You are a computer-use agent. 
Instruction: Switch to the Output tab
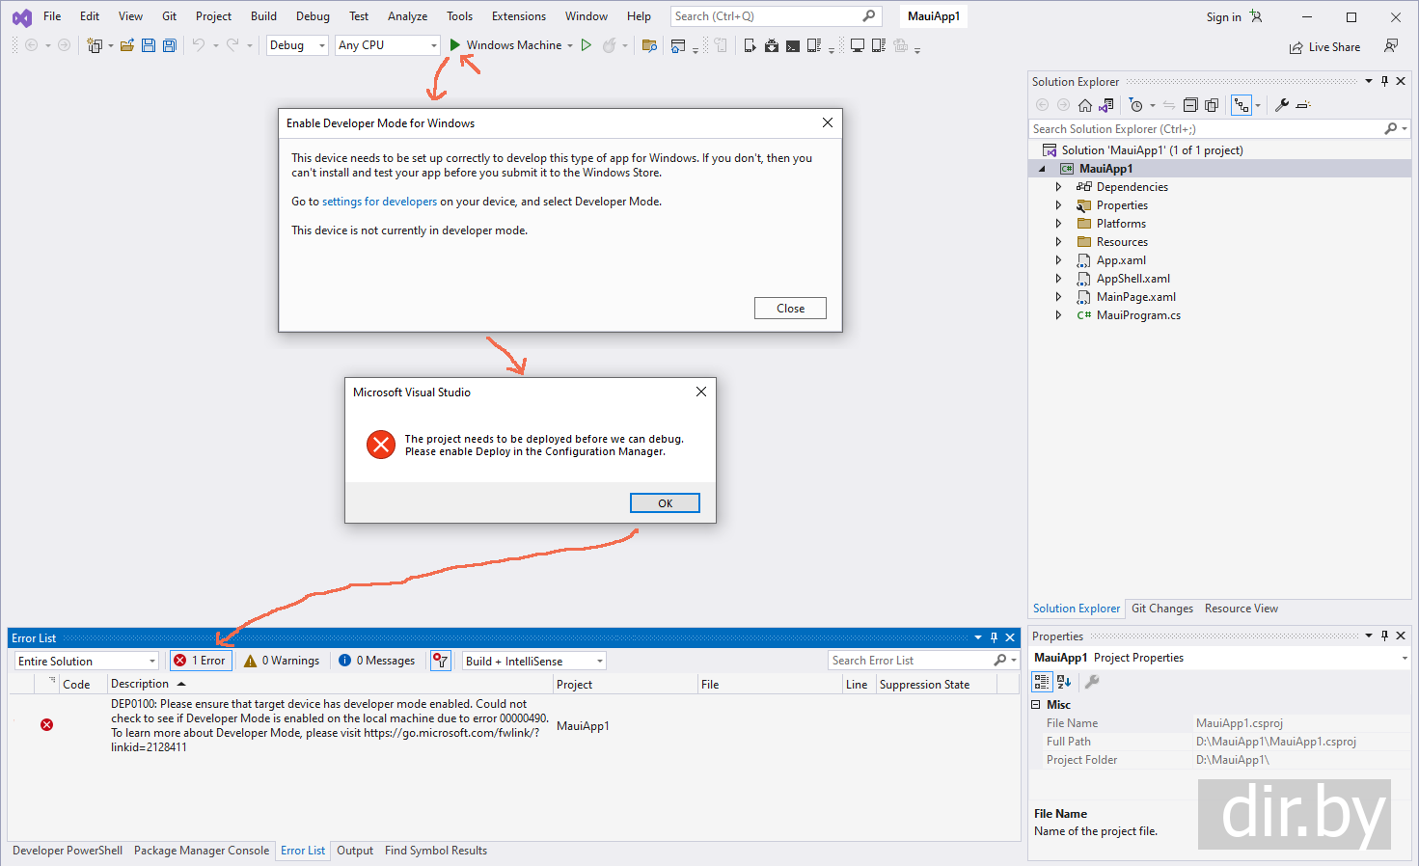(x=355, y=851)
